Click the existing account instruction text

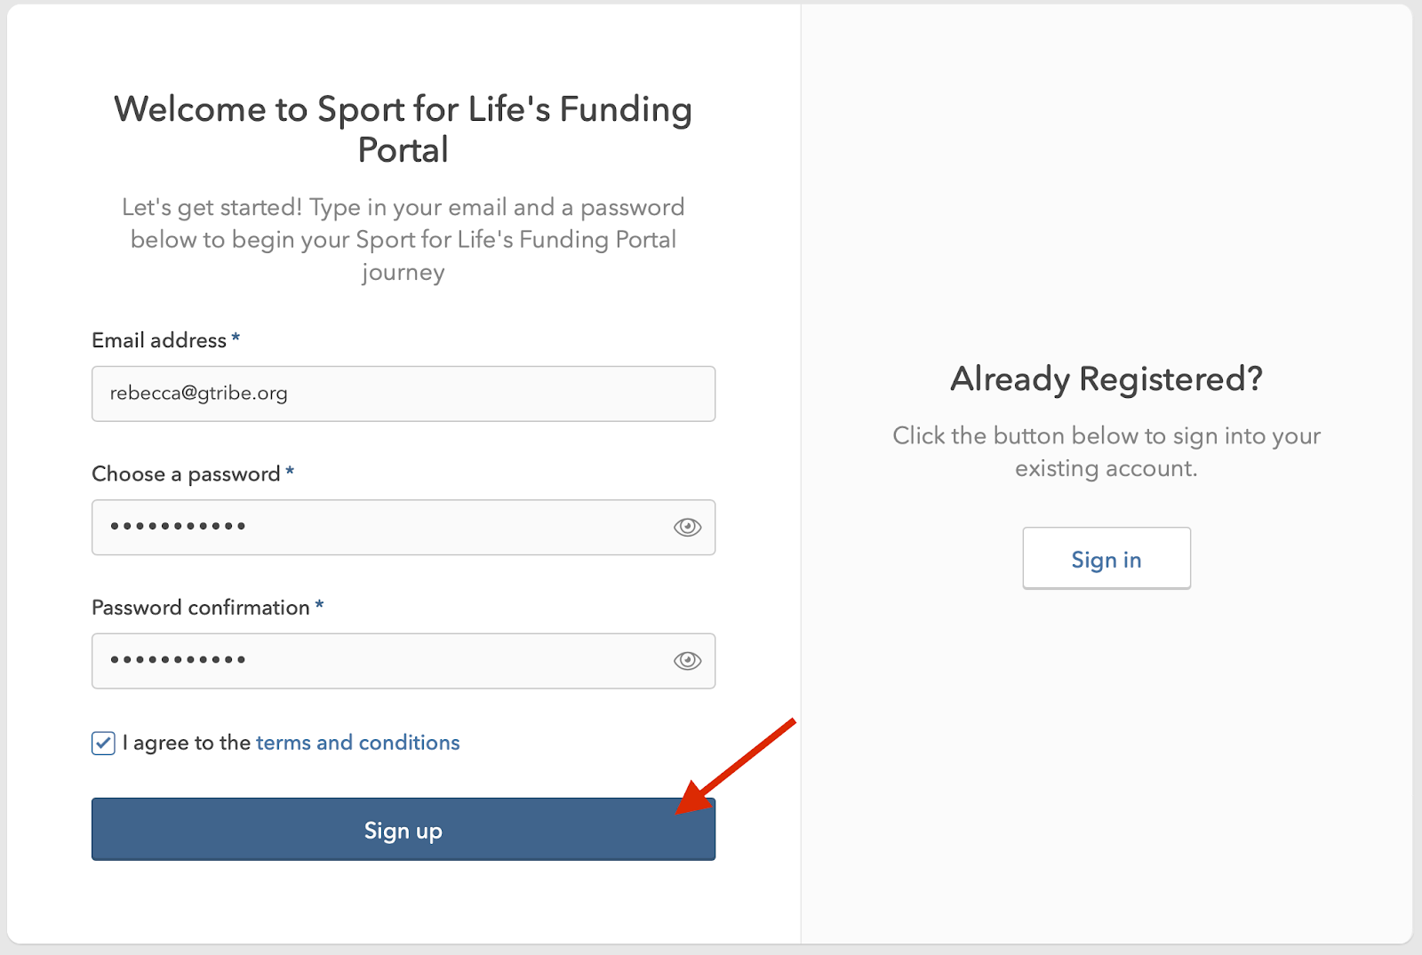point(1106,451)
